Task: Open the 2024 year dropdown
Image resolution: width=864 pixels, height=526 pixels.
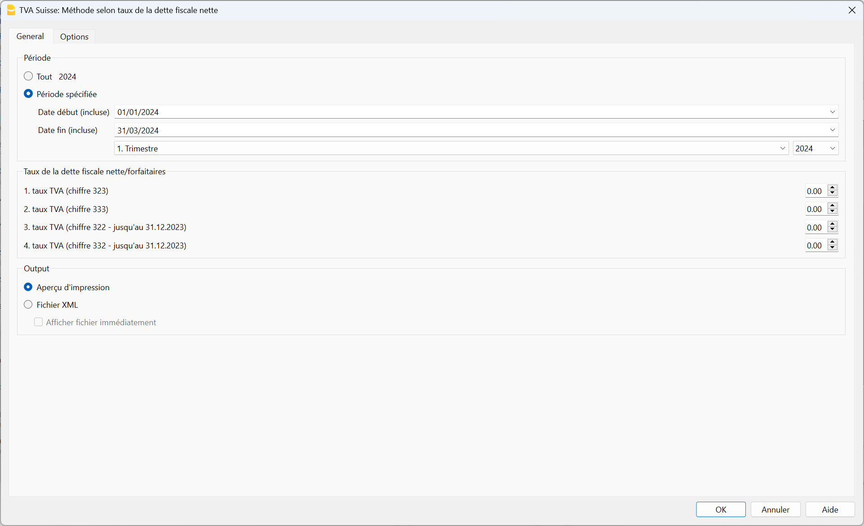Action: (x=832, y=148)
